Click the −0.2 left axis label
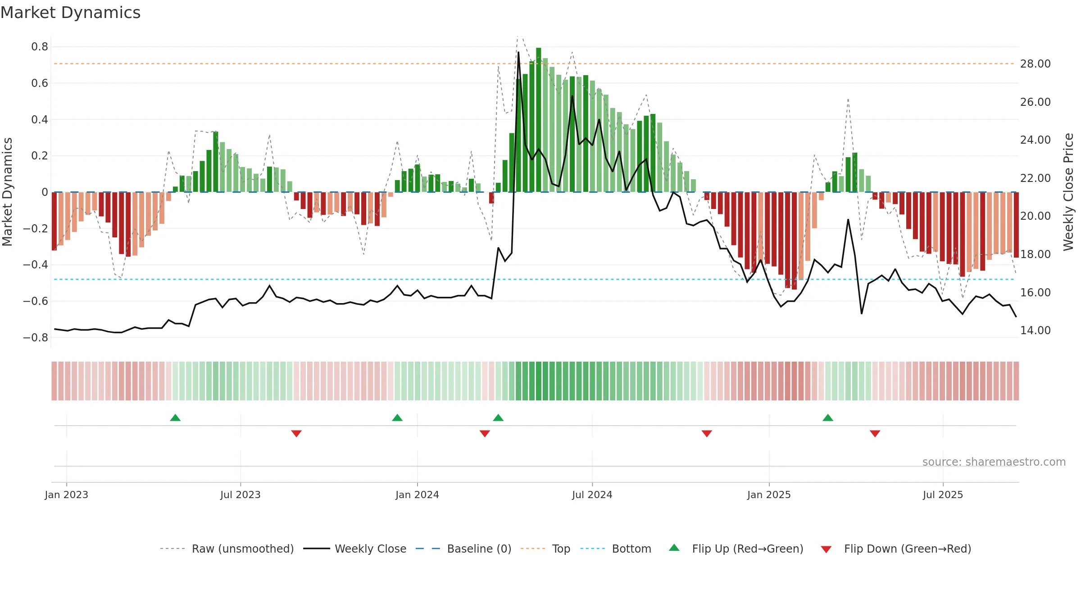1081x608 pixels. point(36,229)
